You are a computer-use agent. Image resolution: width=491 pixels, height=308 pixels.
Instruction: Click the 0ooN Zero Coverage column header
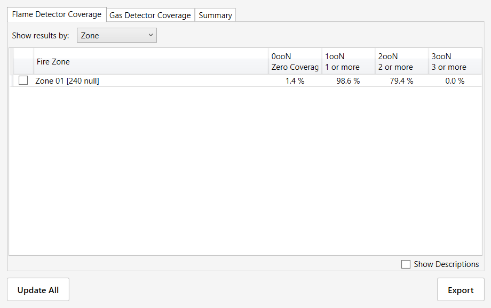[295, 61]
